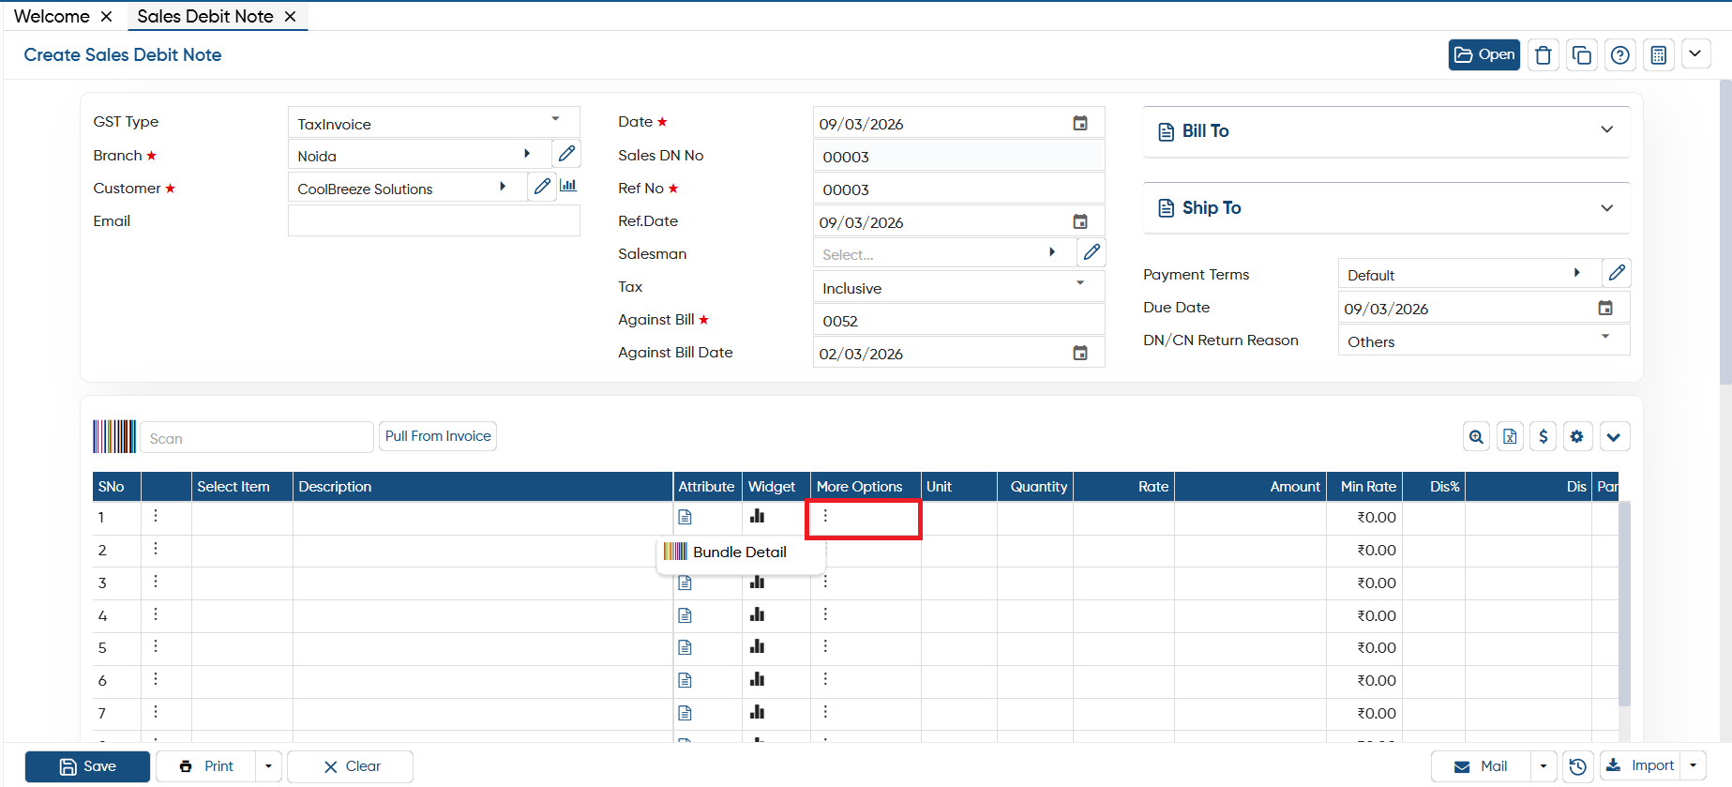This screenshot has width=1732, height=787.
Task: Click the copy document icon in the header
Action: (x=1581, y=55)
